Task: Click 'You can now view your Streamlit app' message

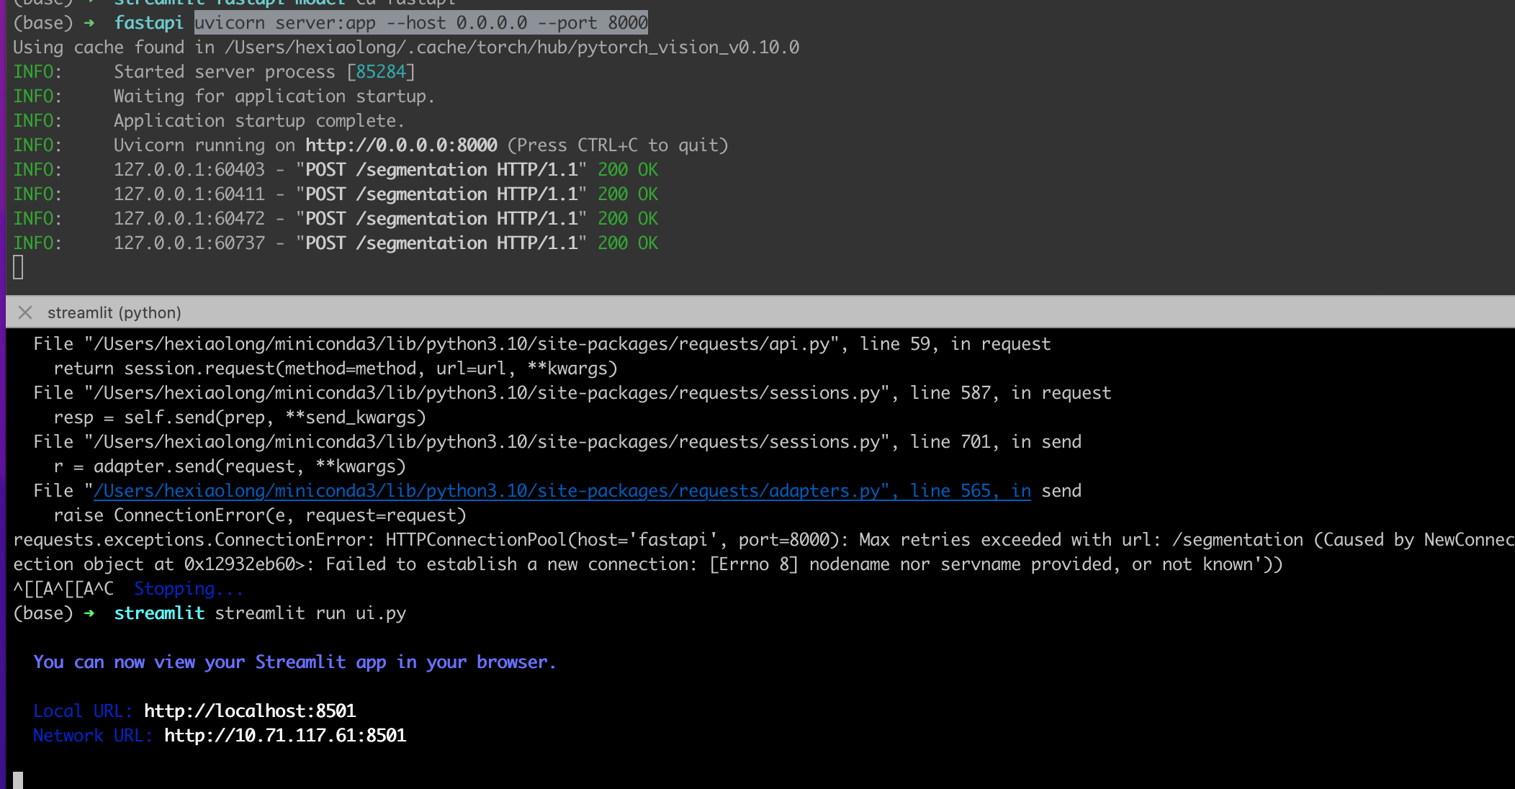Action: 294,662
